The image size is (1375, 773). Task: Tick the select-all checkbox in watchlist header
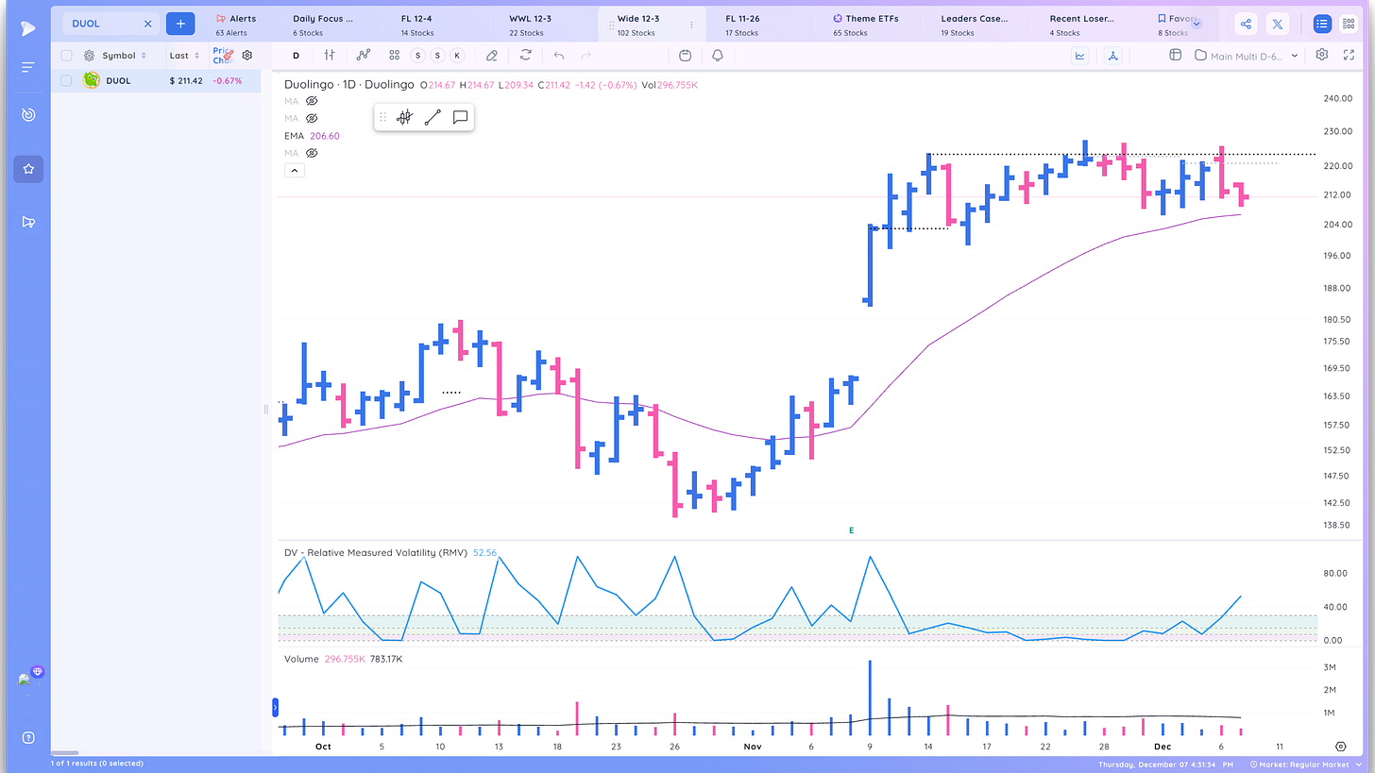pyautogui.click(x=66, y=56)
